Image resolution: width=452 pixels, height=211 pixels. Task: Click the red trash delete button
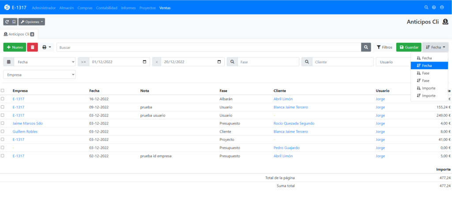click(32, 47)
